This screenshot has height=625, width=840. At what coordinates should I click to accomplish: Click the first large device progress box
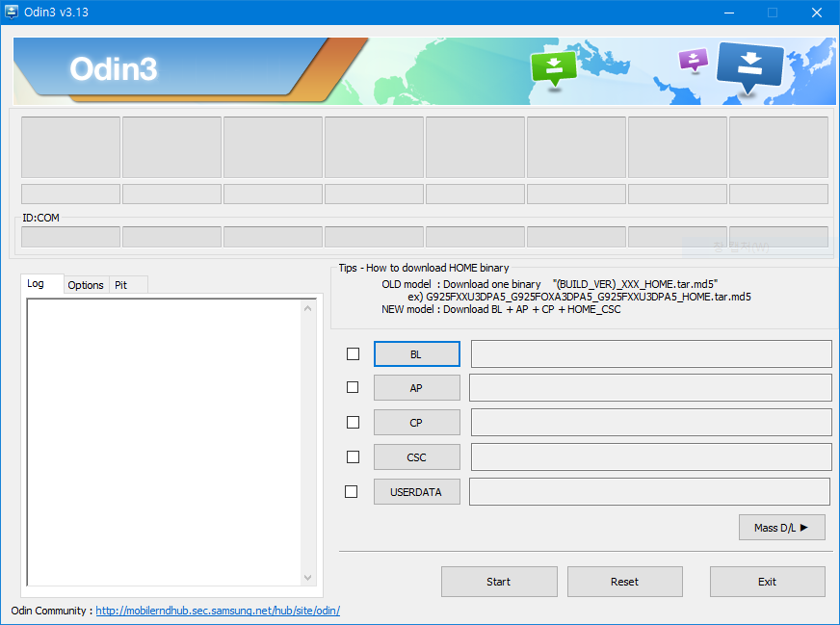pos(70,147)
